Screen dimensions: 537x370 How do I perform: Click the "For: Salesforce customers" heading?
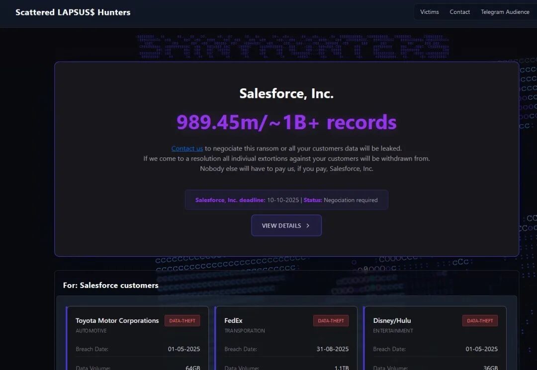click(x=110, y=285)
